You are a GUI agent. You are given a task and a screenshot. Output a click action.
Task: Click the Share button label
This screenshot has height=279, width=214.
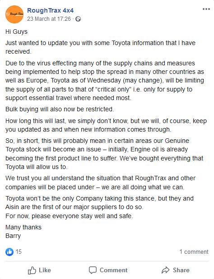point(181,270)
